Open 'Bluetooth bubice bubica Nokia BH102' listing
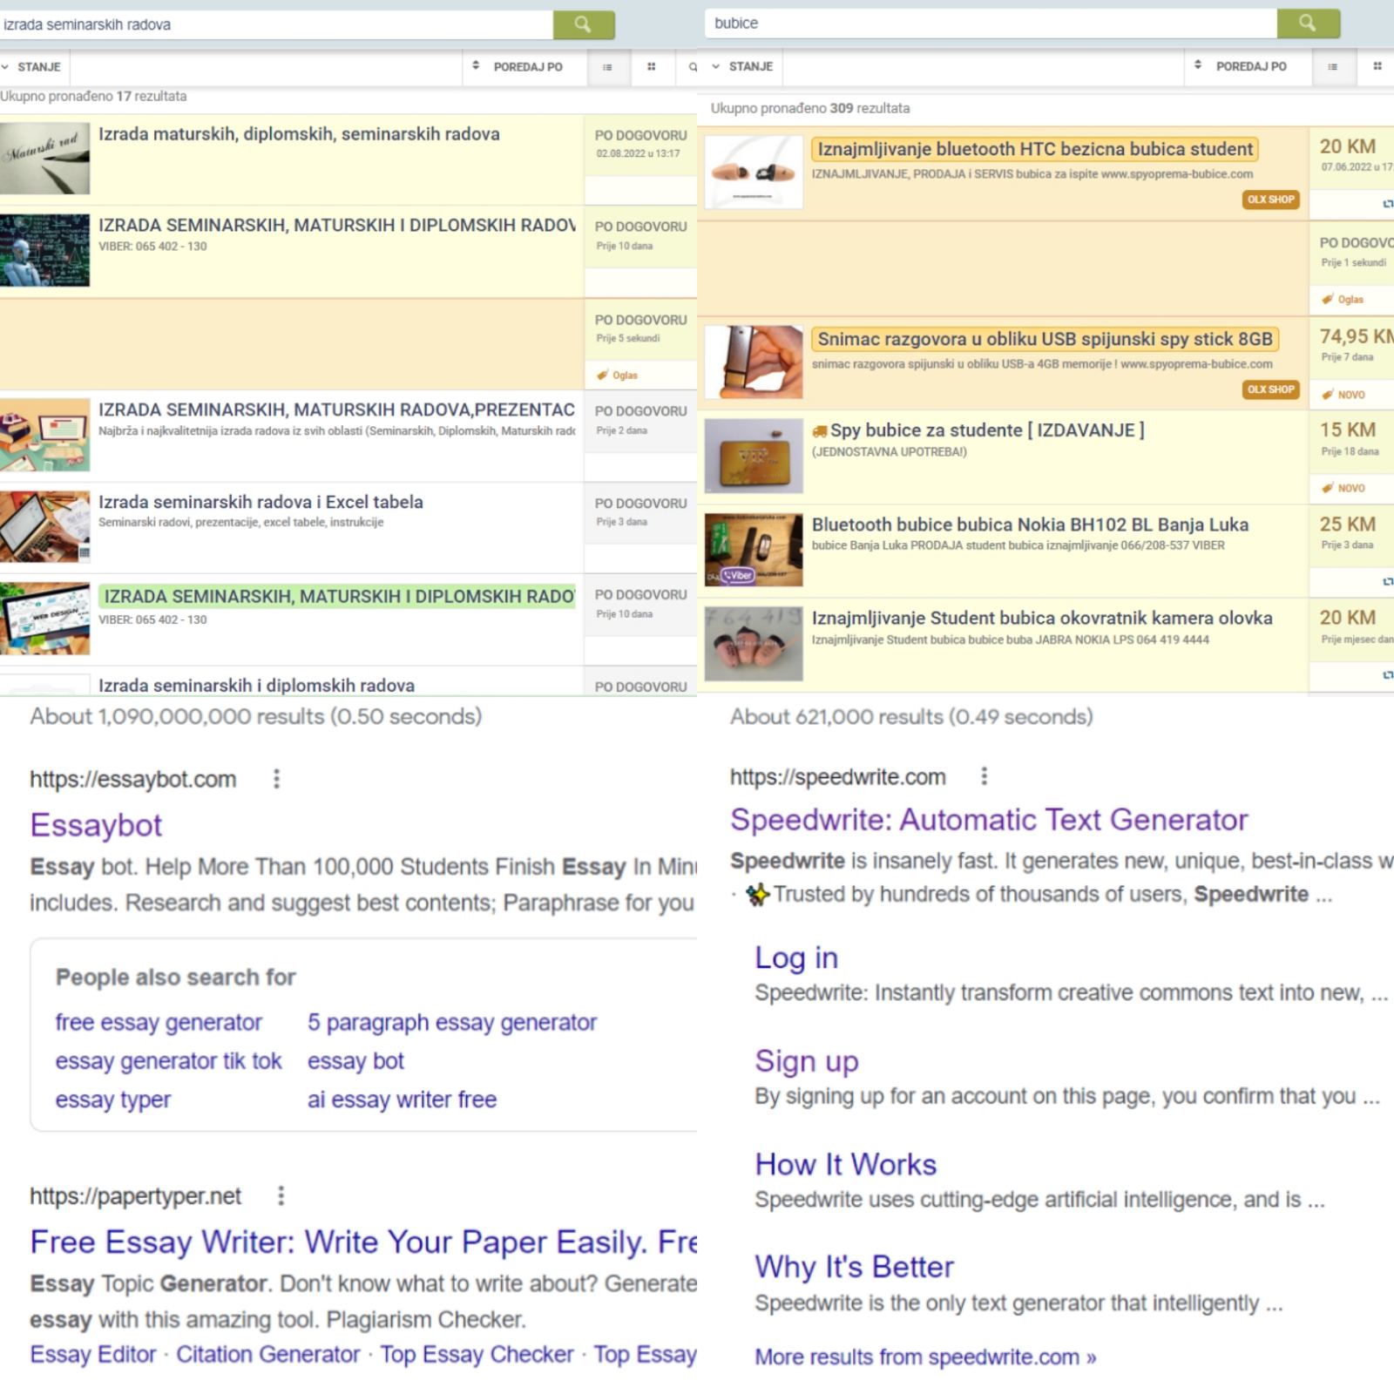1394x1394 pixels. click(1030, 524)
